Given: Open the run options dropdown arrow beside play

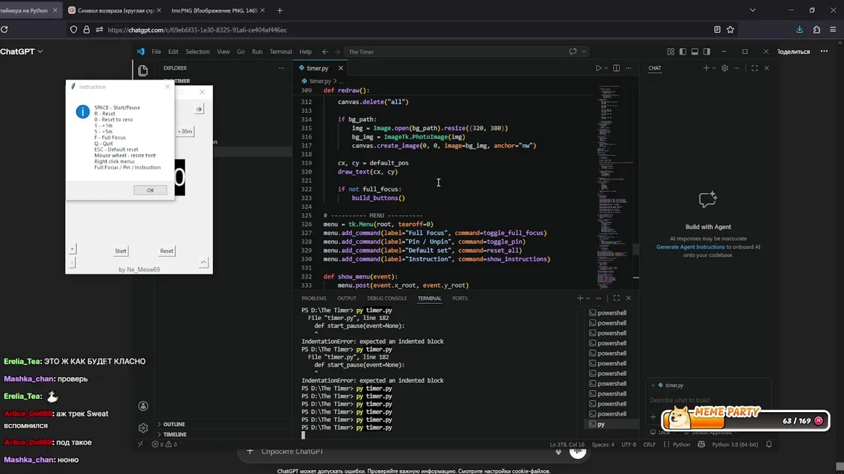Looking at the screenshot, I should pyautogui.click(x=606, y=68).
